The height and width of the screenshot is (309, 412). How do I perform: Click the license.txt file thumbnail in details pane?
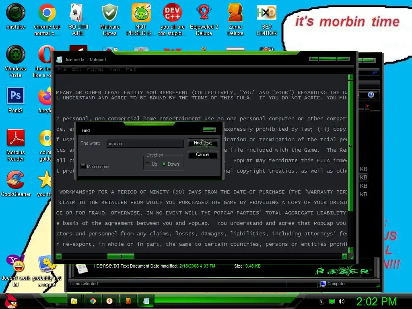tap(81, 268)
